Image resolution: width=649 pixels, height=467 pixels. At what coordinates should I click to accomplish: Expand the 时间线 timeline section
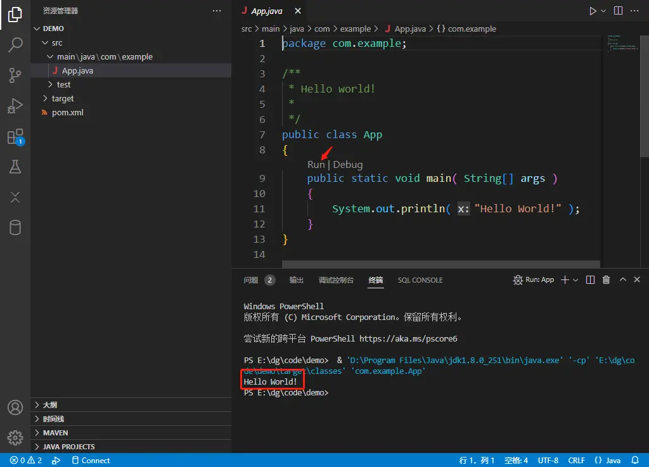point(131,419)
